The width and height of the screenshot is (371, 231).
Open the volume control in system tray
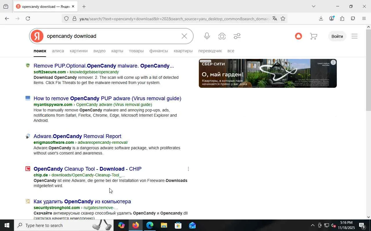pyautogui.click(x=333, y=225)
